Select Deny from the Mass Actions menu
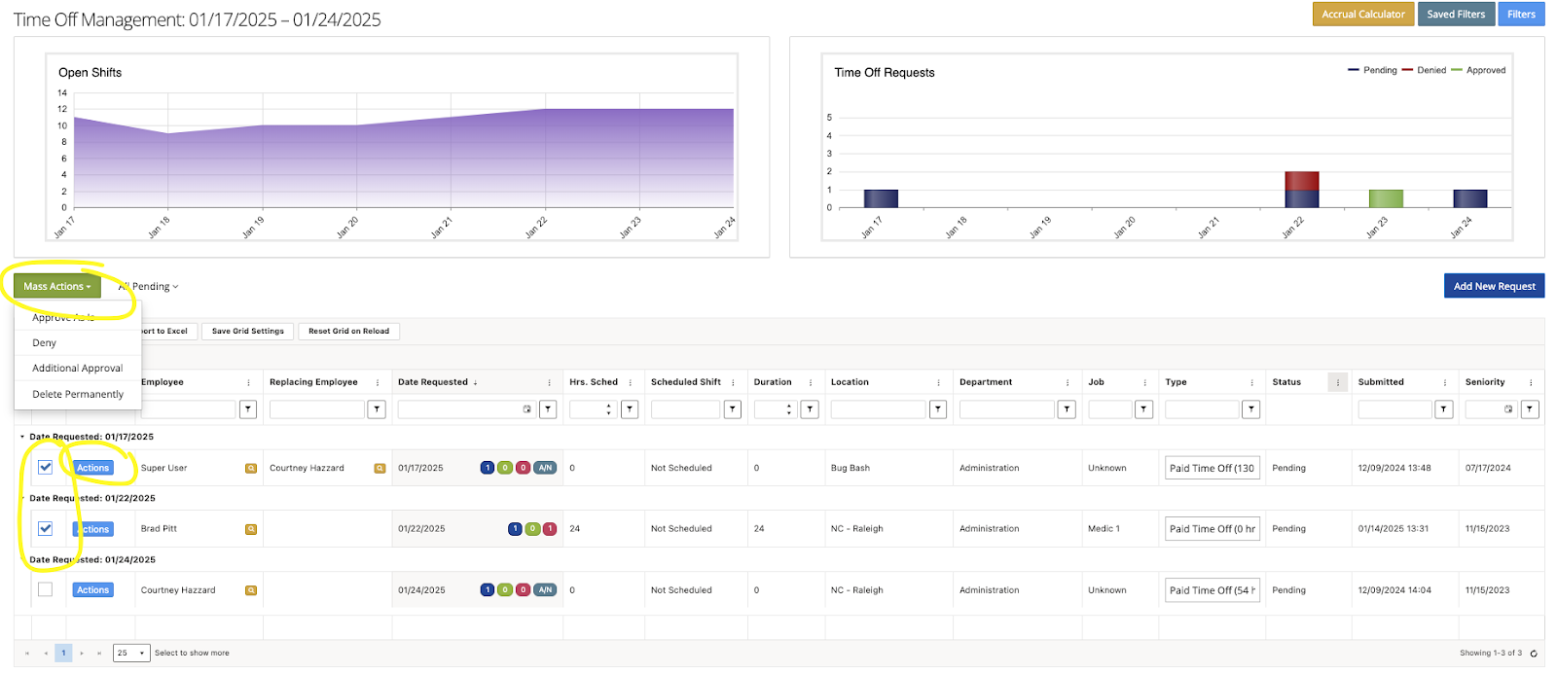 tap(45, 343)
